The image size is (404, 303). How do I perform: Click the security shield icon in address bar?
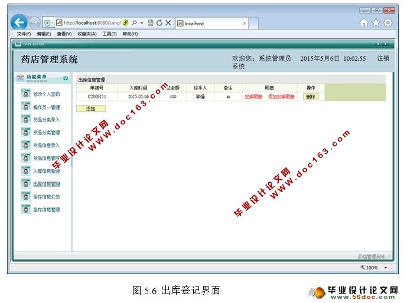47,23
